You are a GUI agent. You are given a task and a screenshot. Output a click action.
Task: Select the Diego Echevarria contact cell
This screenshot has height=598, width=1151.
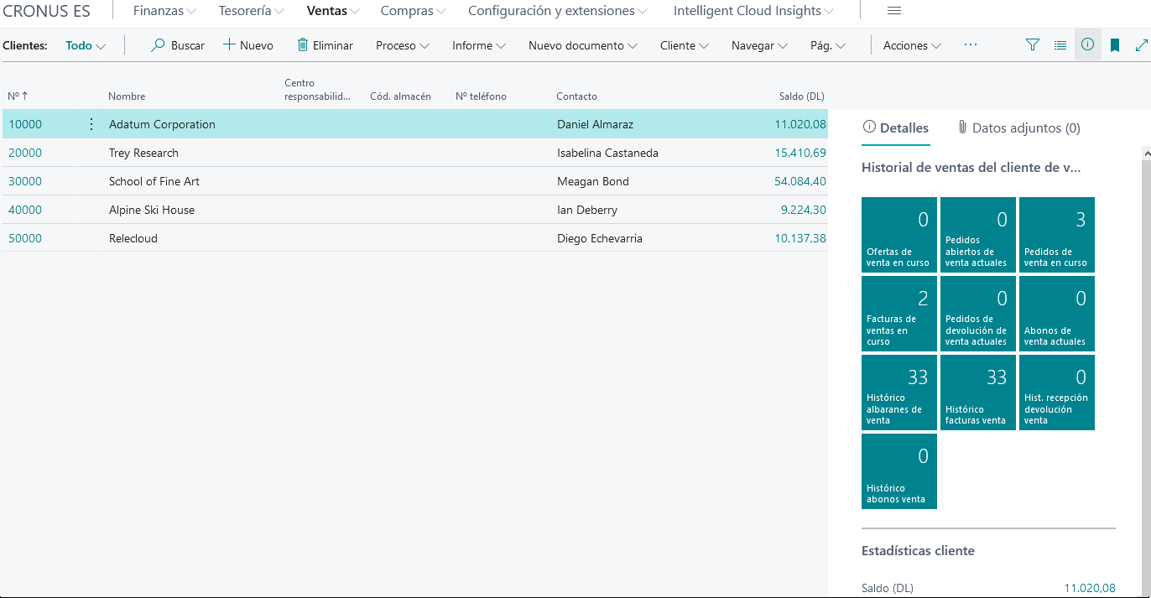pos(599,238)
